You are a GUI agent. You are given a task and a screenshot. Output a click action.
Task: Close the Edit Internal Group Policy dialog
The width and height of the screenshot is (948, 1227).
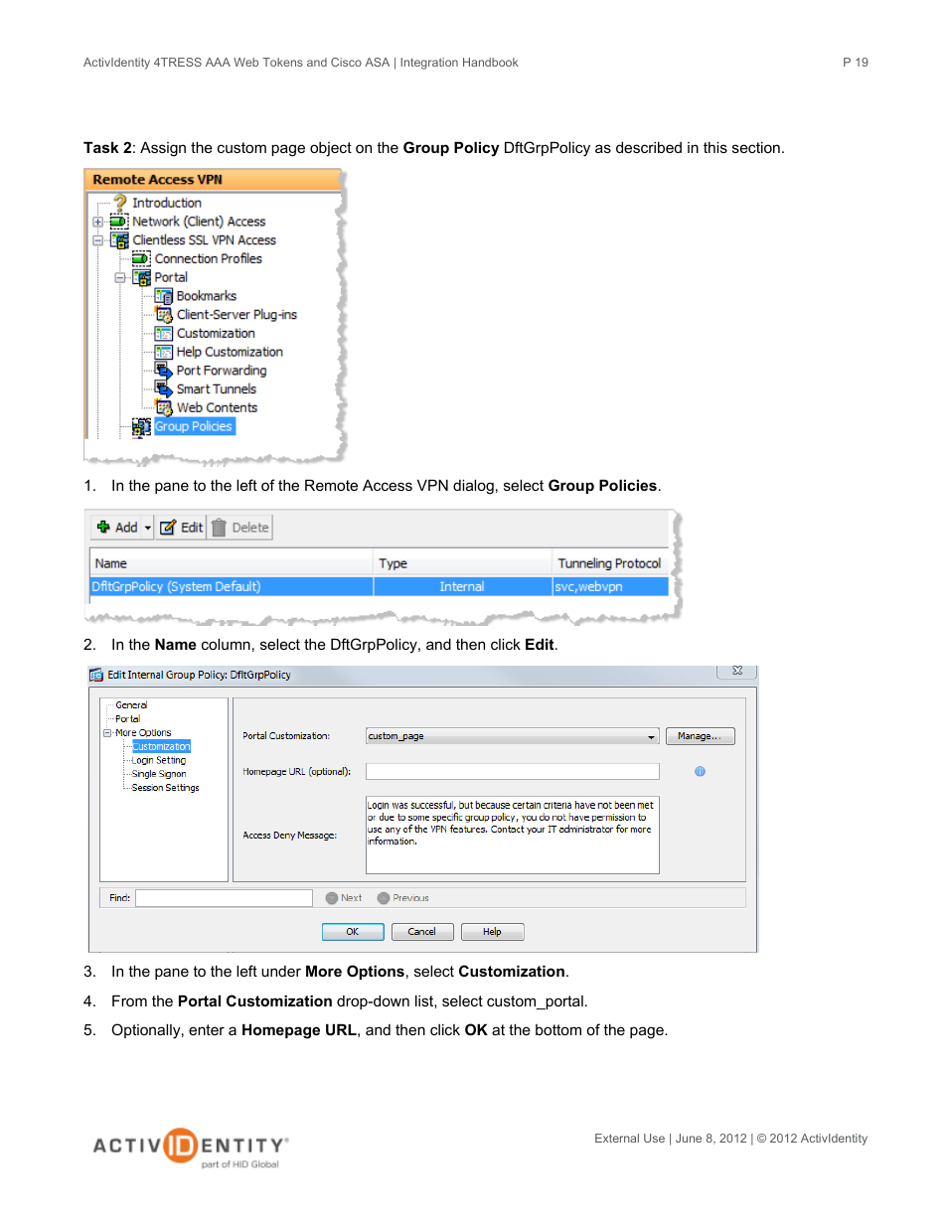click(737, 672)
